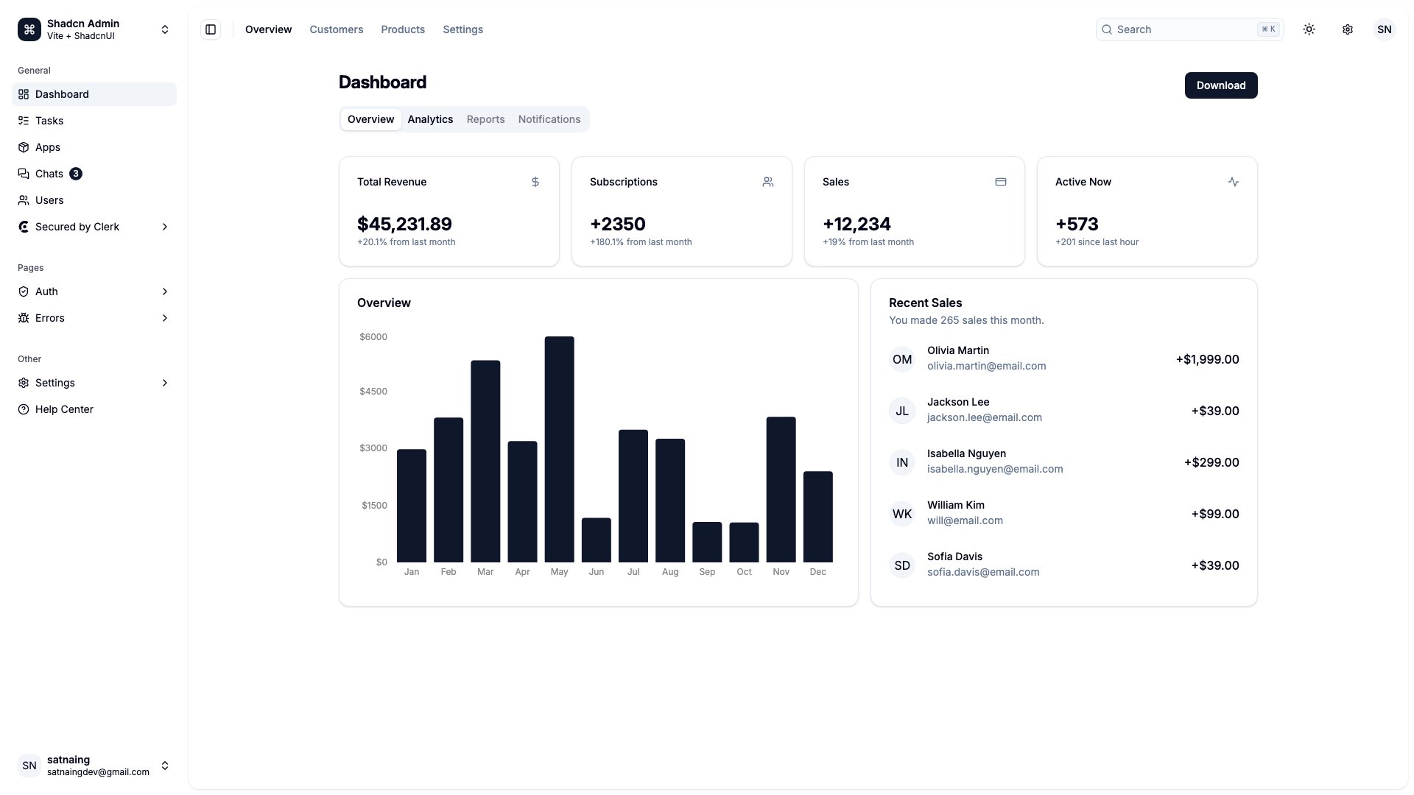Open the settings gear in top bar
Image resolution: width=1414 pixels, height=795 pixels.
pyautogui.click(x=1348, y=29)
